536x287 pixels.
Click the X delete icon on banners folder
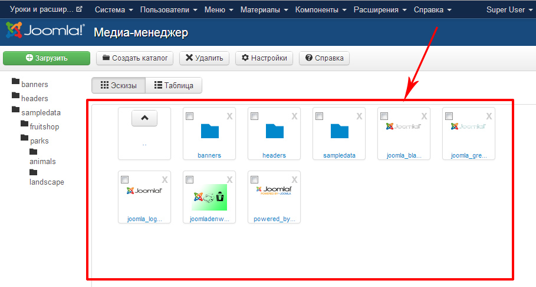pyautogui.click(x=229, y=116)
